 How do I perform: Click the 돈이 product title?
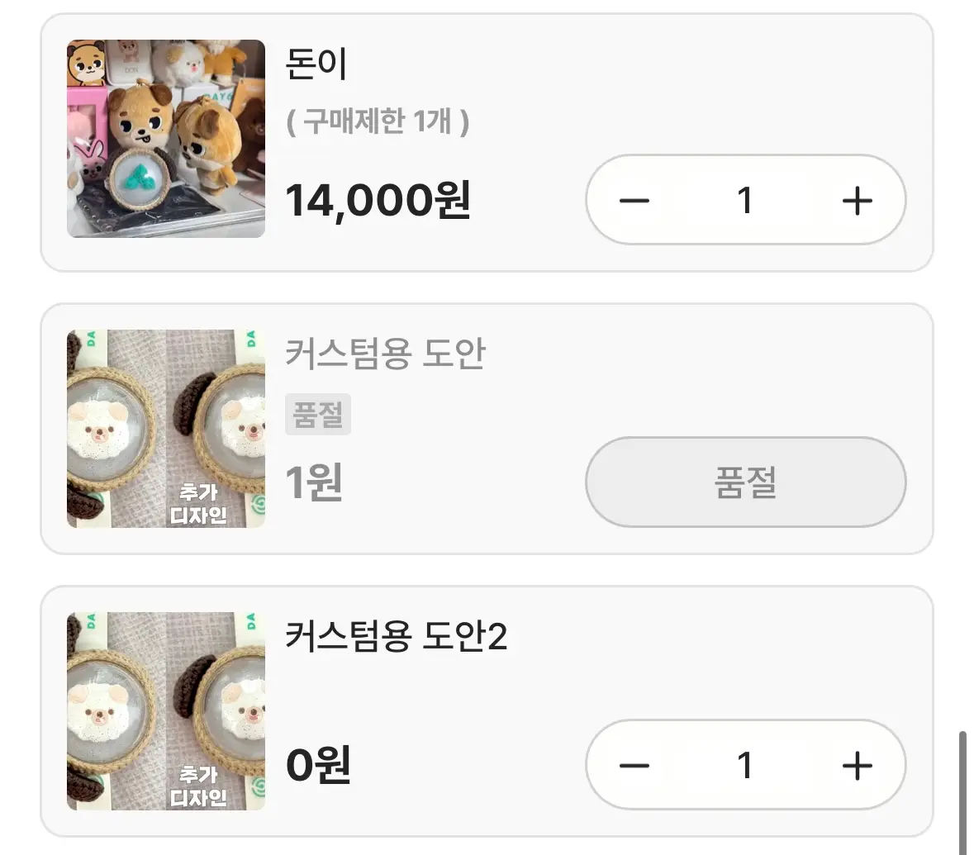click(316, 64)
